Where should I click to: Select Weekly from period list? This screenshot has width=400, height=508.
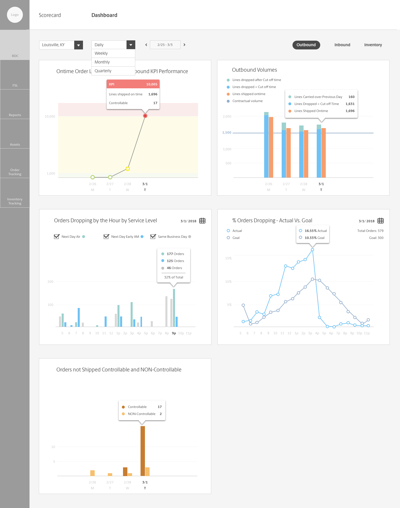click(x=113, y=53)
